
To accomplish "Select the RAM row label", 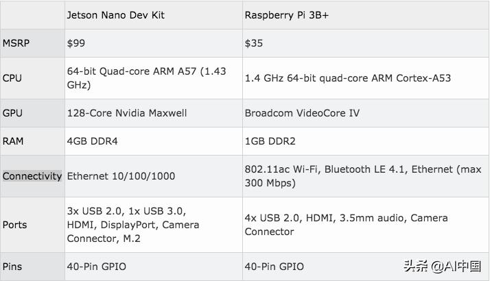I will coord(14,143).
